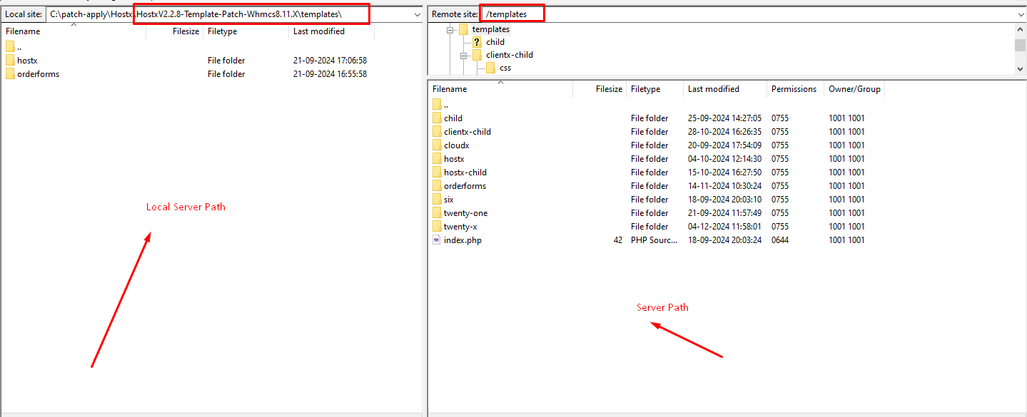Click the twenty-one folder icon
Image resolution: width=1027 pixels, height=417 pixels.
point(437,213)
